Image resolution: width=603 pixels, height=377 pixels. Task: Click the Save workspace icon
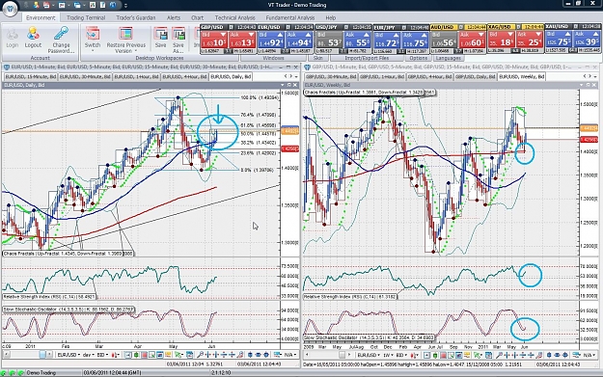click(x=161, y=34)
